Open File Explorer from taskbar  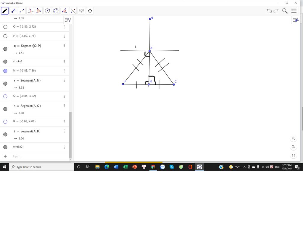97,167
